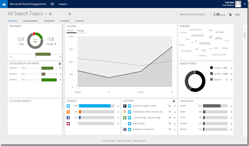Click the Location Insights panel title

coord(20,101)
